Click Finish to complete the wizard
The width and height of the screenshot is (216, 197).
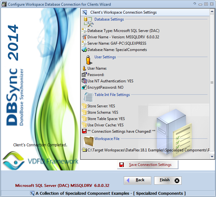pos(168,180)
